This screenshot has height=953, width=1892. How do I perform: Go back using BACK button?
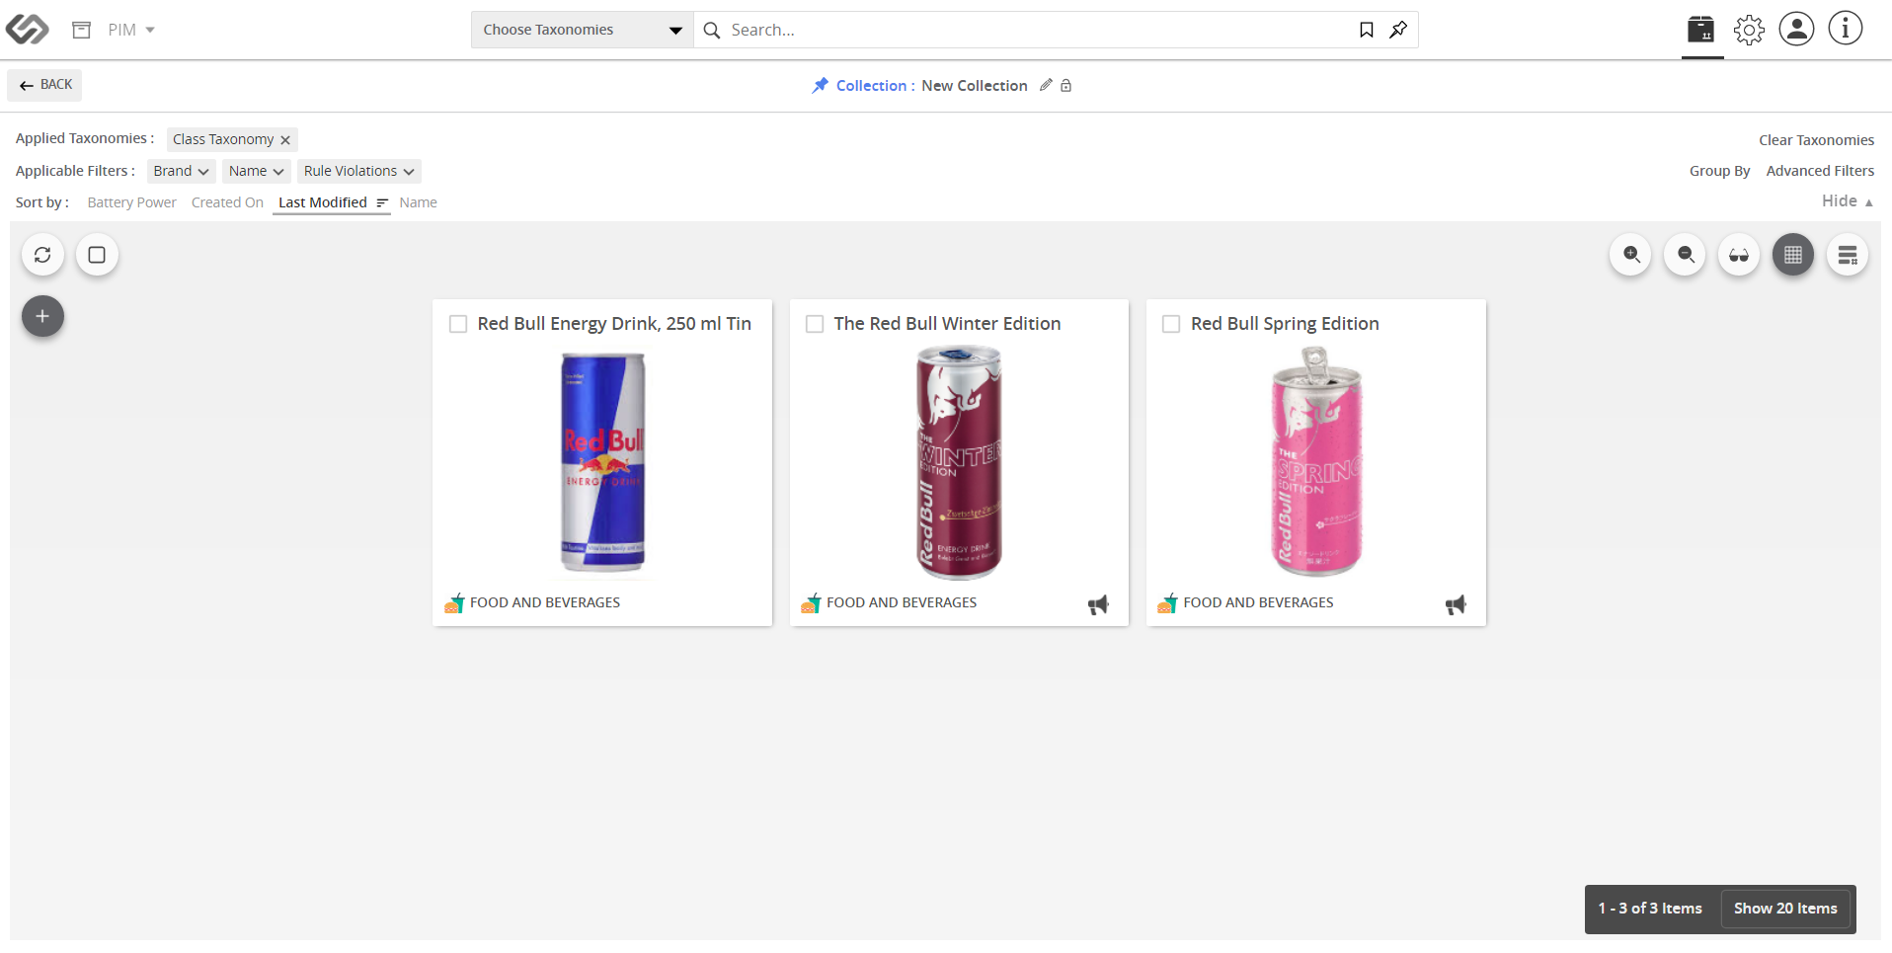[x=44, y=85]
